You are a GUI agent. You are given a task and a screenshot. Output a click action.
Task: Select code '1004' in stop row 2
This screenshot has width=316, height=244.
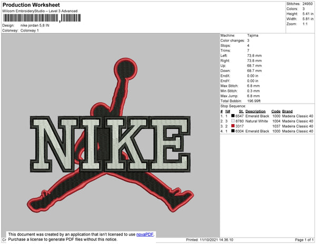276,121
